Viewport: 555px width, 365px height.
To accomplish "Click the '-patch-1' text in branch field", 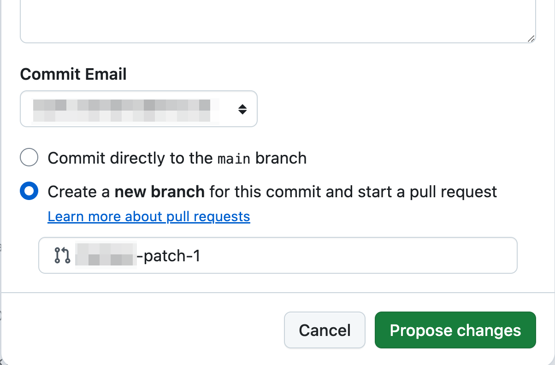I will (169, 255).
